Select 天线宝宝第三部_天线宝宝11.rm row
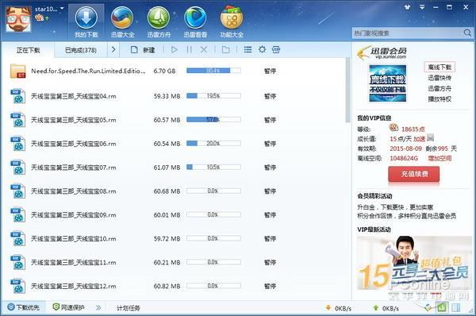This screenshot has height=316, width=476. [173, 262]
